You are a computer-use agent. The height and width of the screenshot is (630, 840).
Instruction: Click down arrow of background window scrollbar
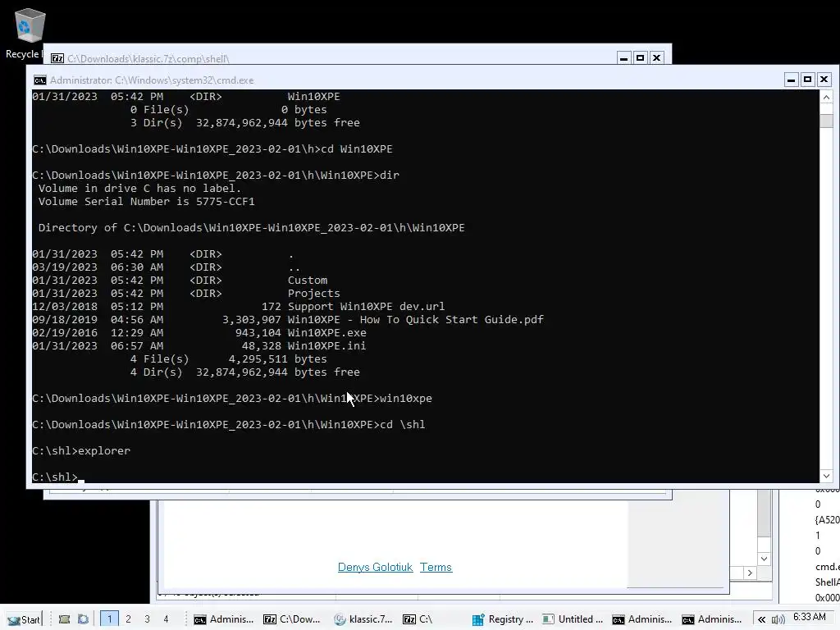pyautogui.click(x=764, y=559)
